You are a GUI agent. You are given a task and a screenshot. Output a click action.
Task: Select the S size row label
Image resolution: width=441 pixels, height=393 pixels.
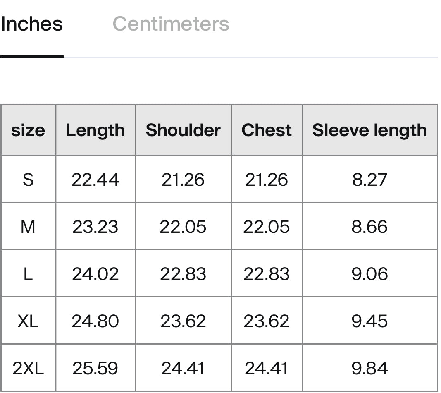(x=28, y=179)
